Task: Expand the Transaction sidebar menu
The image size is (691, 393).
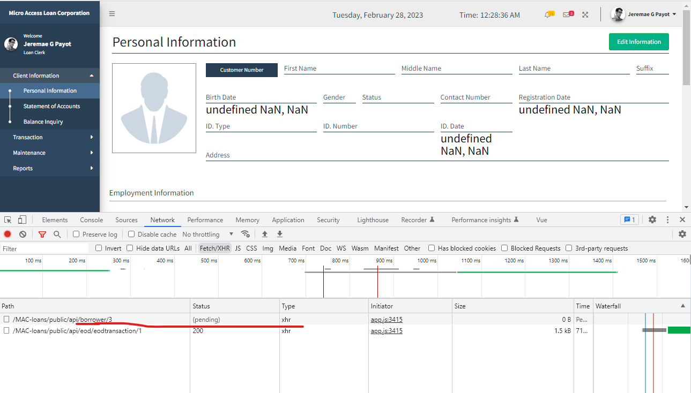Action: 49,137
